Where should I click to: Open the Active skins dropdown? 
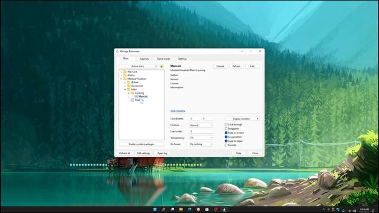[x=139, y=66]
